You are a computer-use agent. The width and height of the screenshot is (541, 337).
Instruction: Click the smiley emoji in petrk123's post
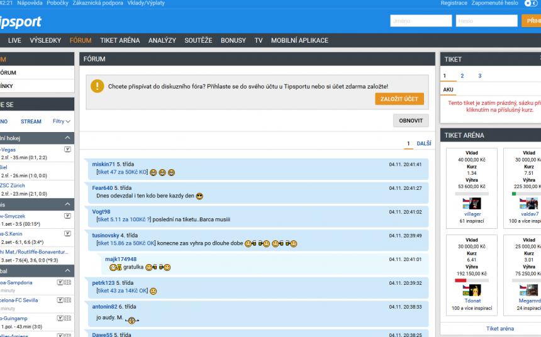[x=153, y=291]
